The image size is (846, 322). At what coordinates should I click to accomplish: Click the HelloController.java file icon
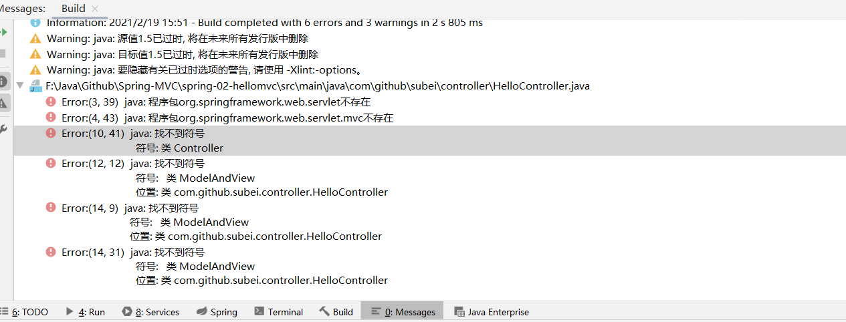click(x=35, y=86)
